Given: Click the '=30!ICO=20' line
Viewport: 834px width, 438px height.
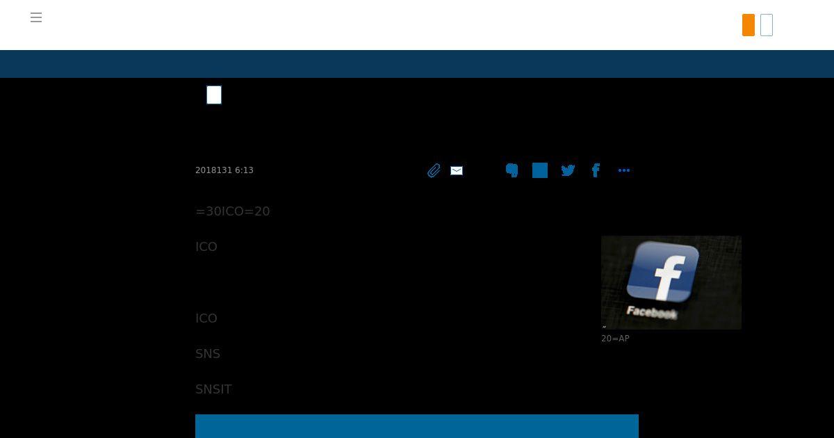Looking at the screenshot, I should [233, 211].
